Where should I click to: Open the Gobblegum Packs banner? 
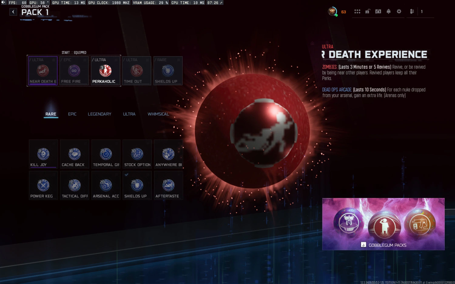(x=383, y=224)
